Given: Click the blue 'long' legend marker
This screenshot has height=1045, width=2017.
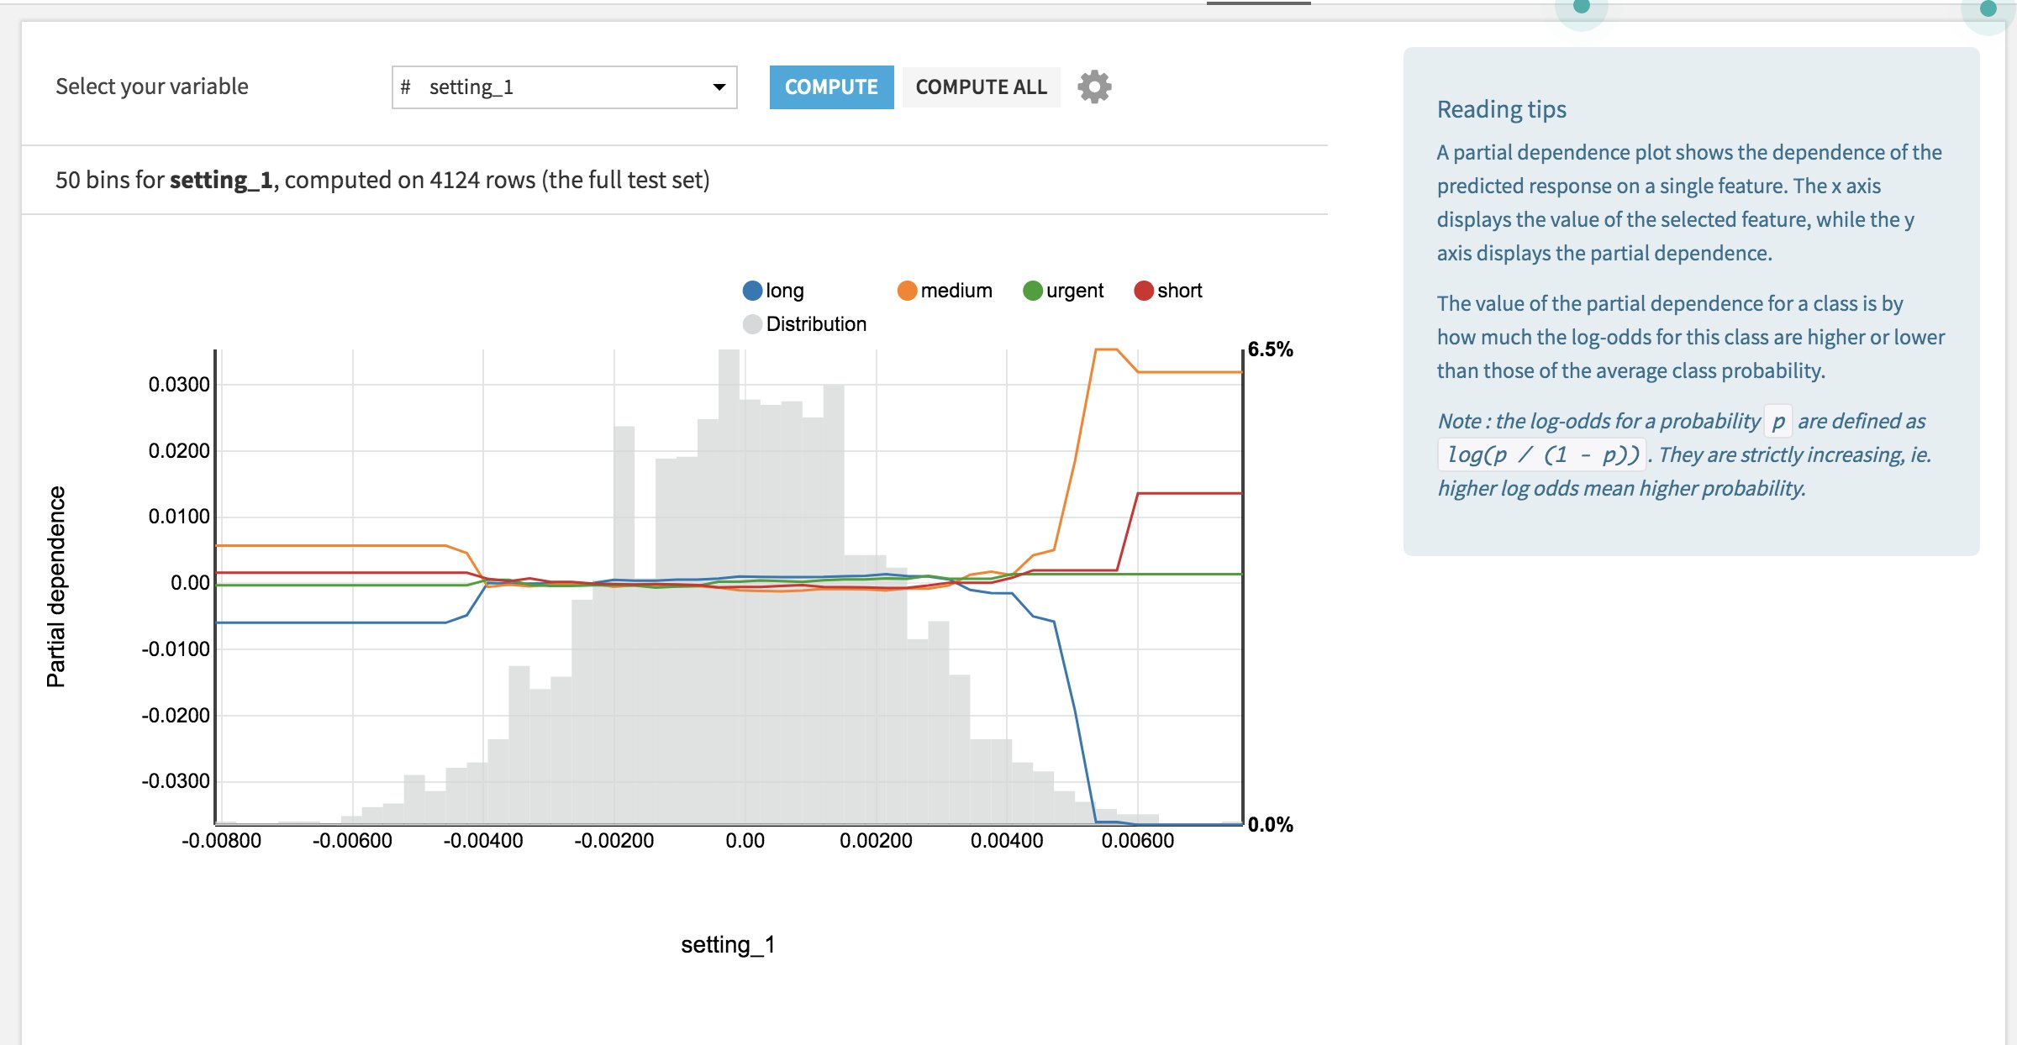Looking at the screenshot, I should pos(752,291).
